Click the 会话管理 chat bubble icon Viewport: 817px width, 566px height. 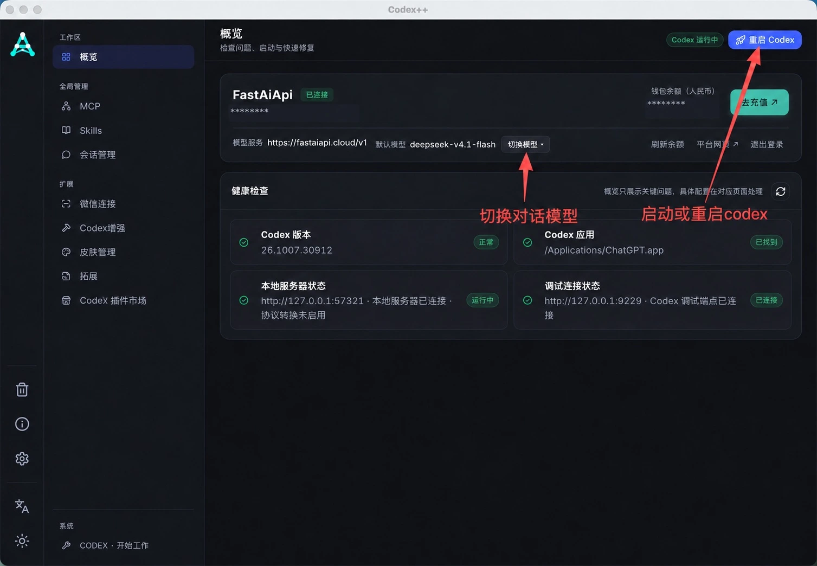coord(66,155)
